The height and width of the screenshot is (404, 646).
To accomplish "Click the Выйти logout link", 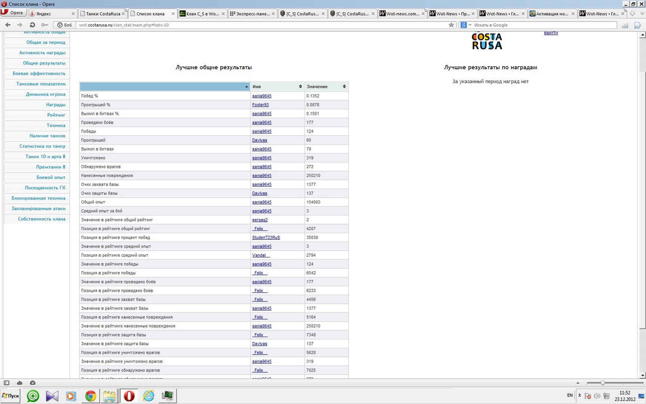I will tap(551, 33).
